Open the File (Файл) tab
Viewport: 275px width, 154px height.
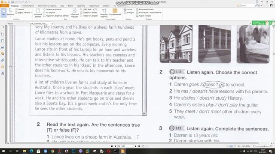click(x=4, y=6)
